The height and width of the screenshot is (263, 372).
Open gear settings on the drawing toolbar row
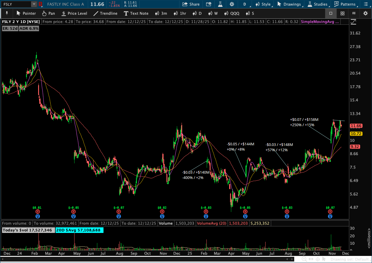click(365, 13)
